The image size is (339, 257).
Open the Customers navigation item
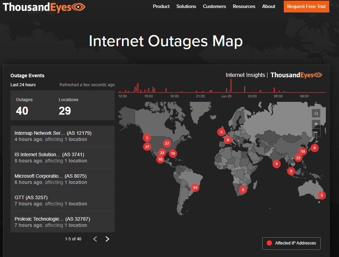[214, 7]
